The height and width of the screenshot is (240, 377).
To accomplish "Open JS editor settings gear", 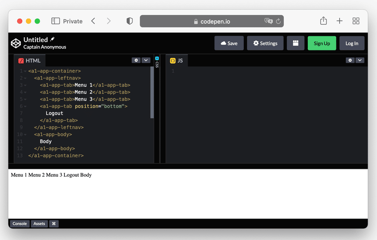I will click(x=350, y=60).
